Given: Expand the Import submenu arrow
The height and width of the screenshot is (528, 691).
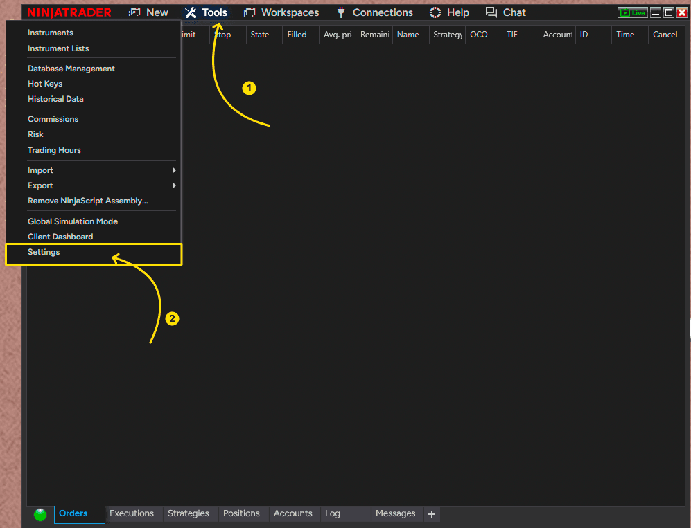Looking at the screenshot, I should coord(174,170).
